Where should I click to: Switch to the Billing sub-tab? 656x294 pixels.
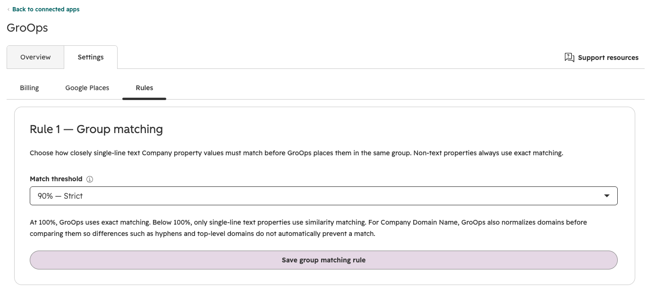tap(29, 88)
